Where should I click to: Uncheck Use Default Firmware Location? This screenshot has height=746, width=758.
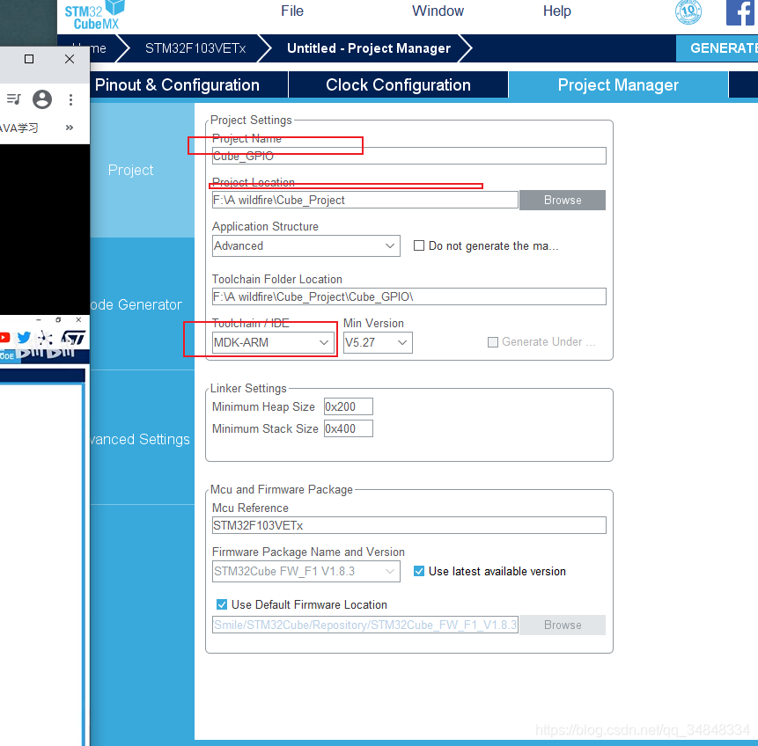tap(222, 604)
